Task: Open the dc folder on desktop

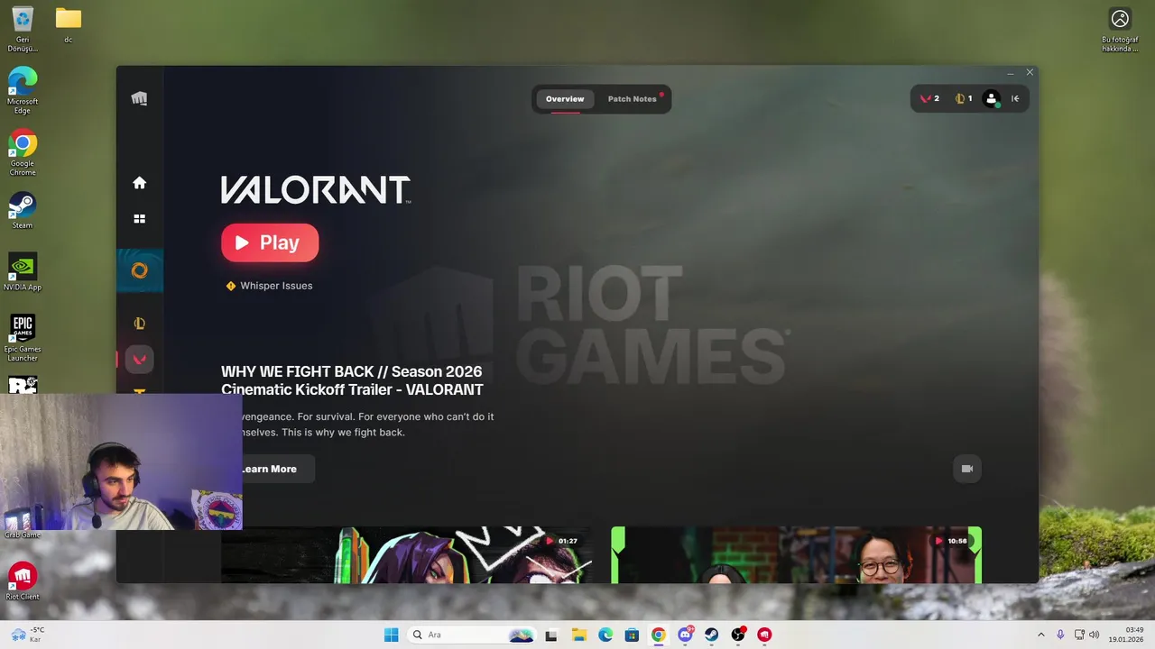Action: click(x=68, y=25)
